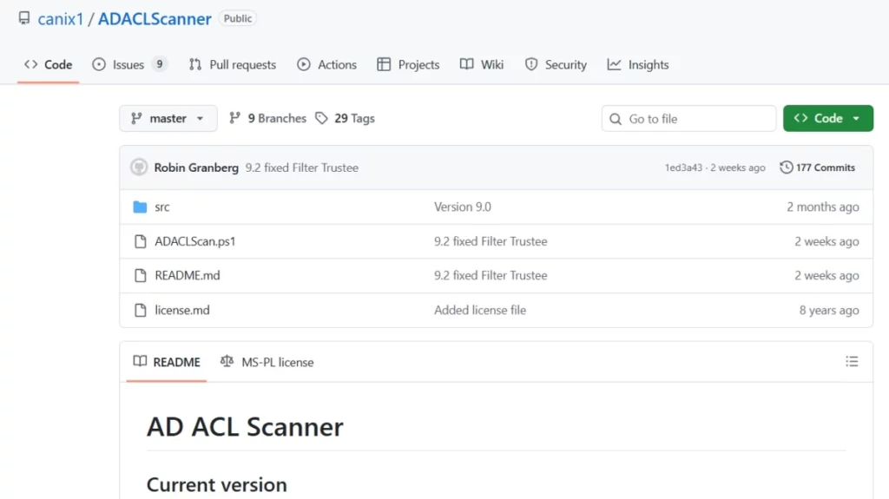The image size is (889, 499).
Task: Click the license scales icon
Action: pyautogui.click(x=227, y=361)
